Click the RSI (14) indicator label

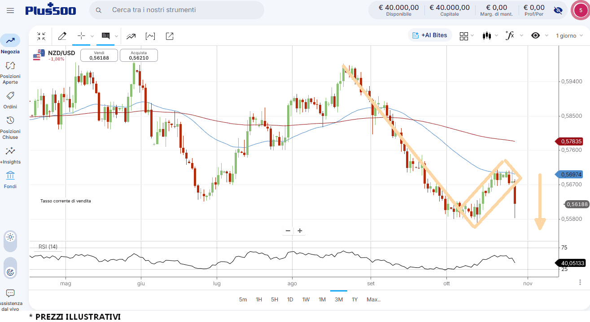pos(48,246)
